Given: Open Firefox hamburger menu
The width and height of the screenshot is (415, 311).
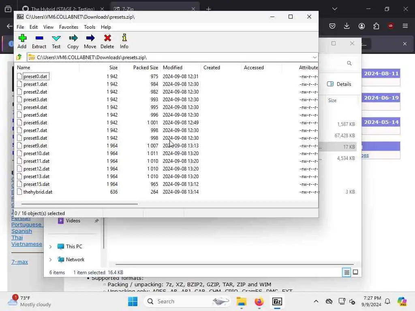Looking at the screenshot, I should pyautogui.click(x=405, y=26).
